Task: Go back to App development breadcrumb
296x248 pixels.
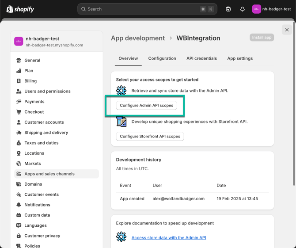Action: point(138,38)
